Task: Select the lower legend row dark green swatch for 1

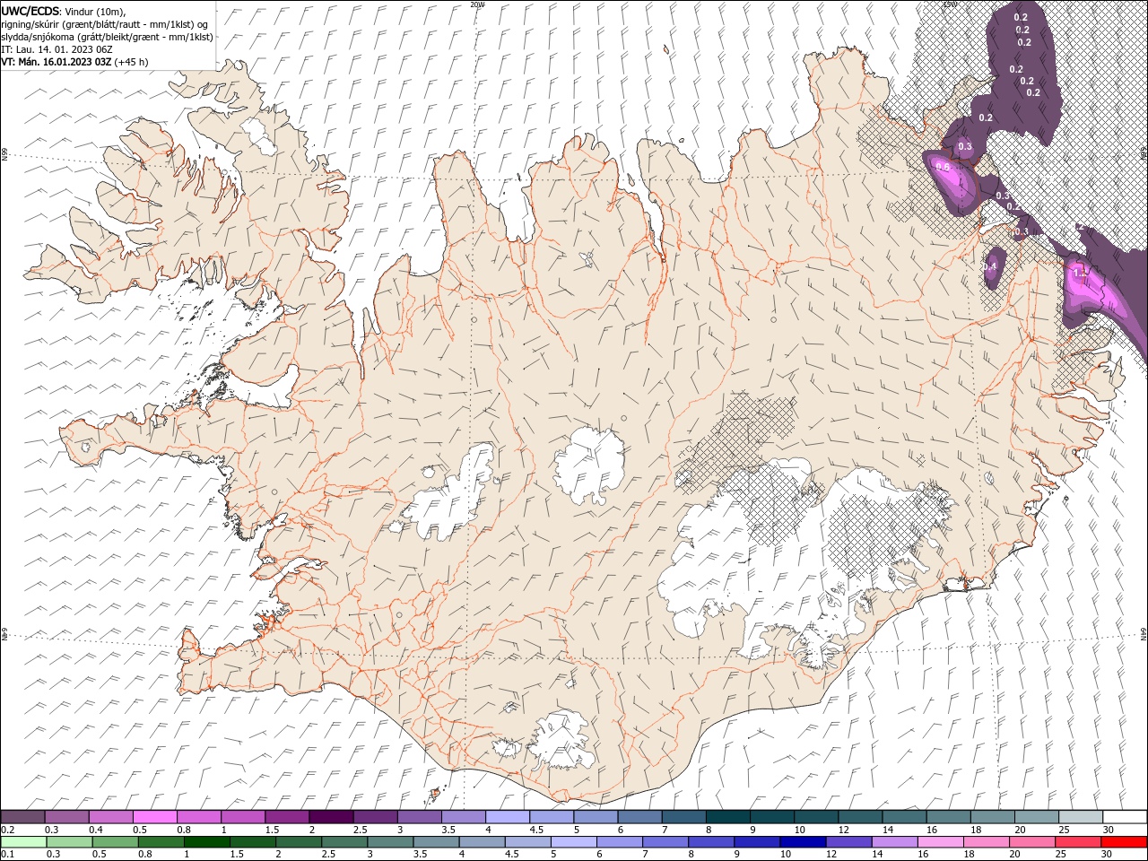Action: click(206, 841)
